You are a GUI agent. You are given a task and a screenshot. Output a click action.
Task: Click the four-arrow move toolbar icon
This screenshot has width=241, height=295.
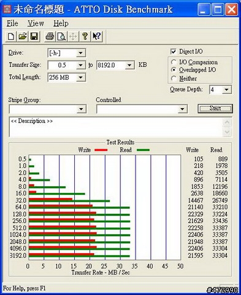coord(73,37)
